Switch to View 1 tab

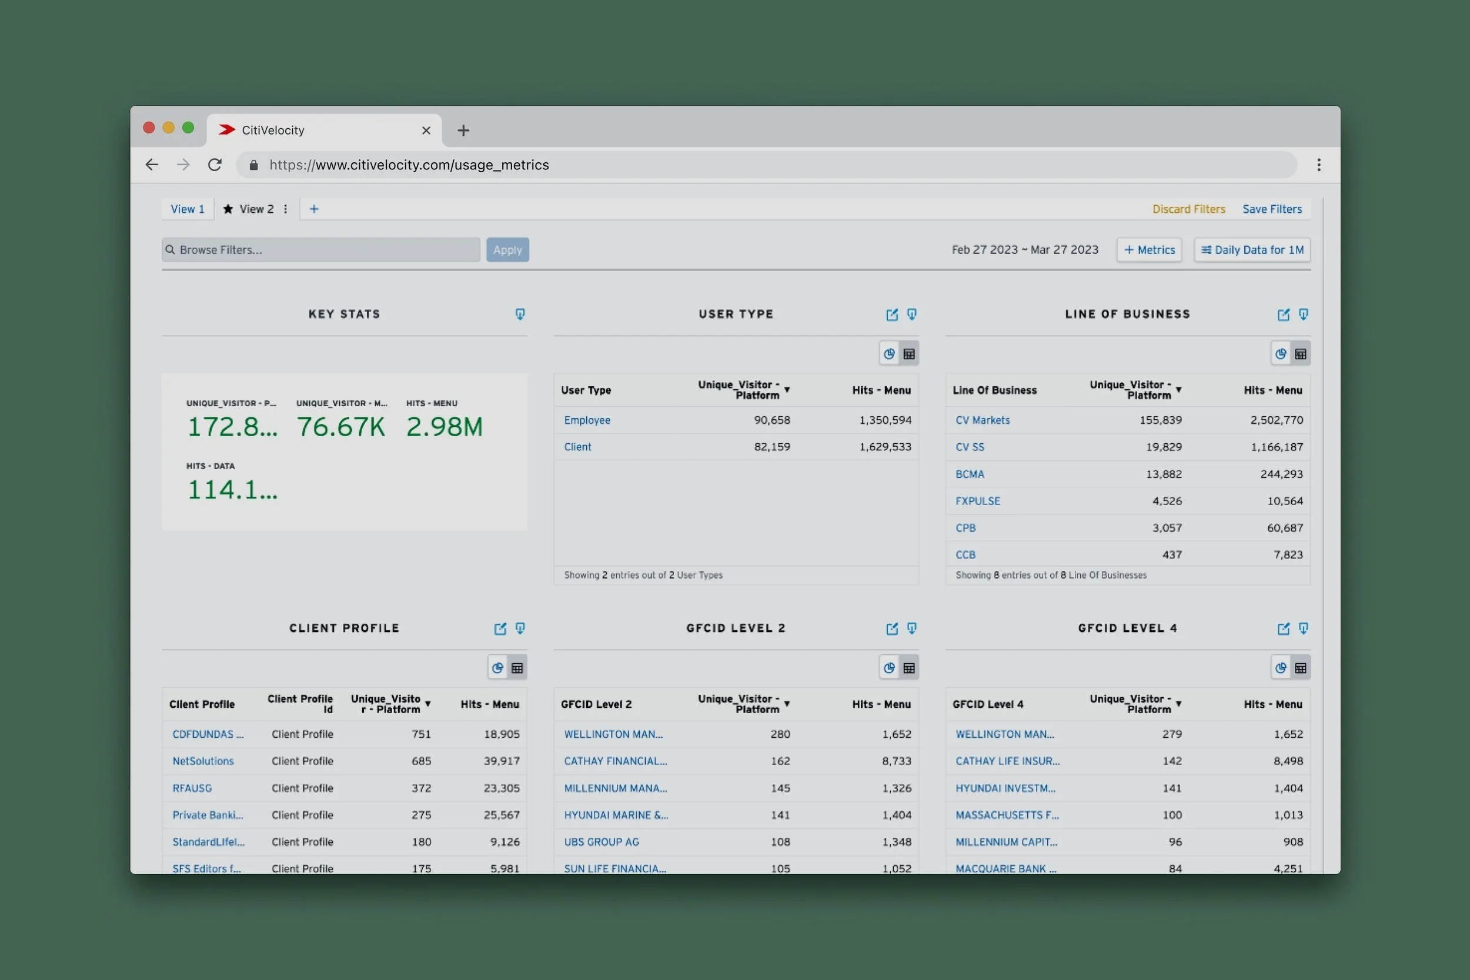188,209
